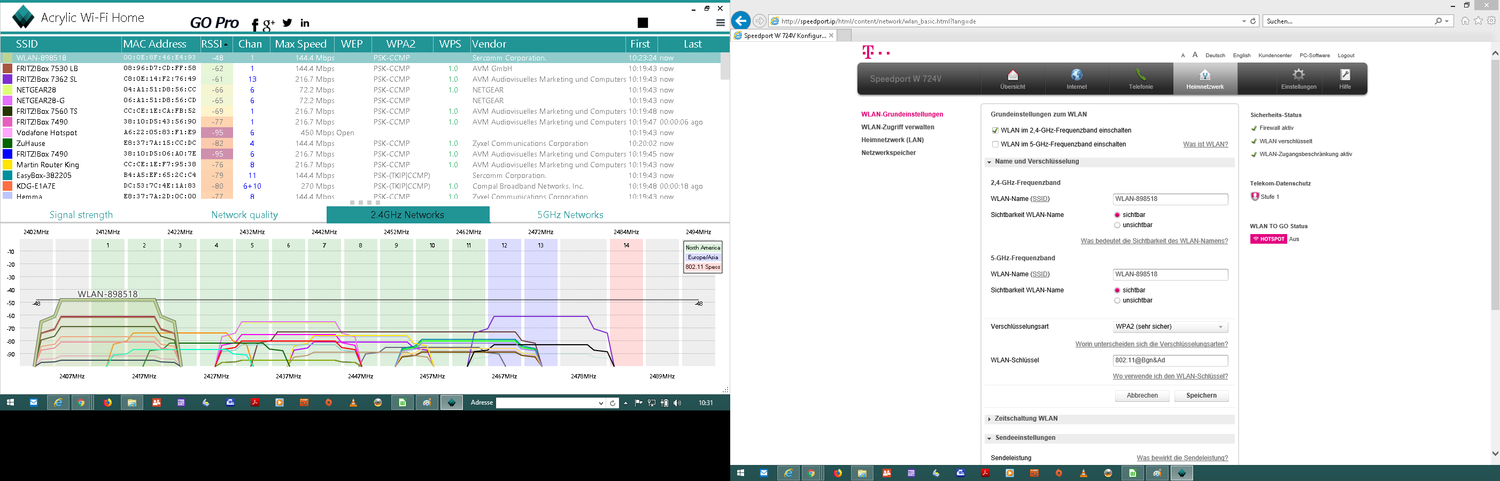Open the IE tools gear icon
Screen dimensions: 1500x481
pos(1491,20)
